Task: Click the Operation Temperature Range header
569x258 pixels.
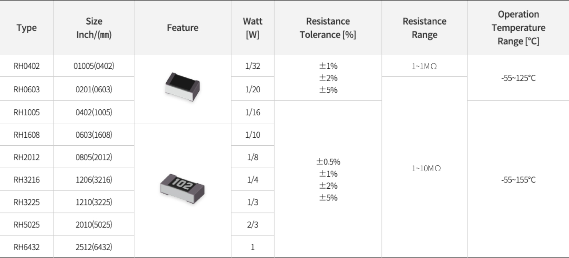Action: 518,28
